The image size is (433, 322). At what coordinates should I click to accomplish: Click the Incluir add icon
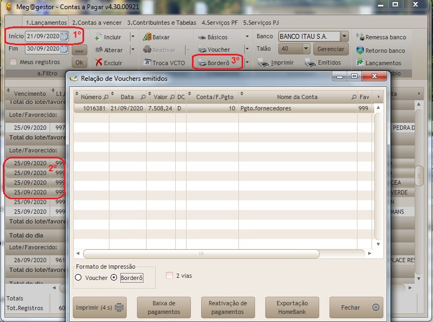[x=98, y=37]
